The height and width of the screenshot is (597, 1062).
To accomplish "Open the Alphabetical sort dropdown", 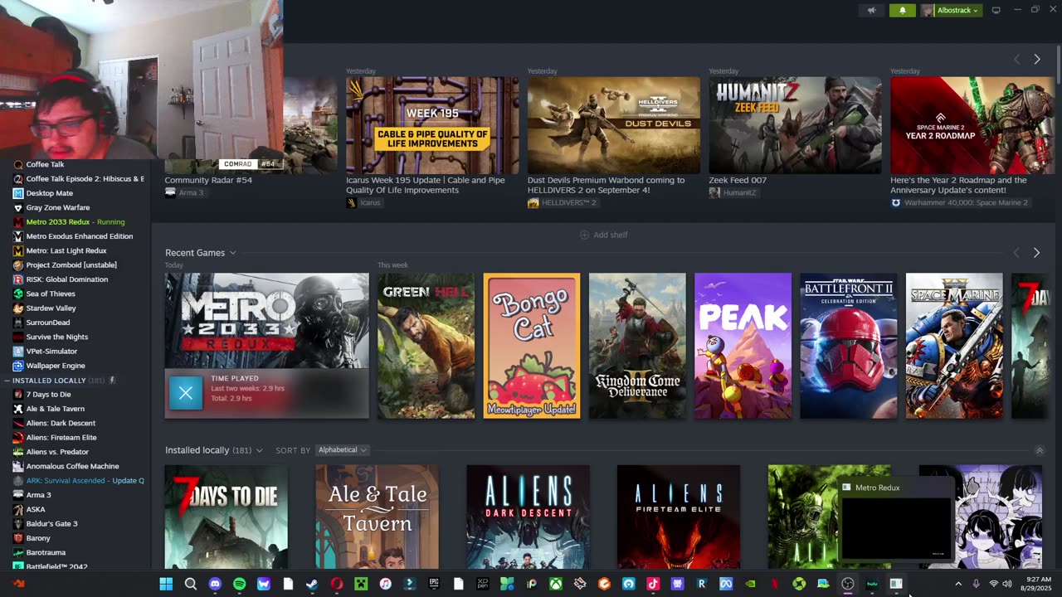I will coord(343,450).
